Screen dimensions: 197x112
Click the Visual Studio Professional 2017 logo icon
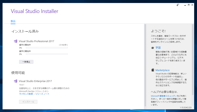point(16,41)
